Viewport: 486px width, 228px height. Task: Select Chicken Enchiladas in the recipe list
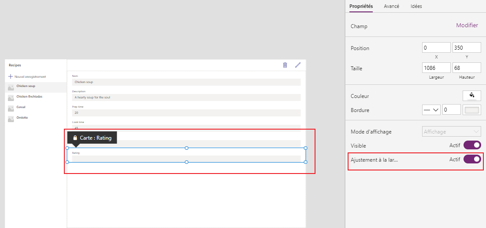pos(36,98)
